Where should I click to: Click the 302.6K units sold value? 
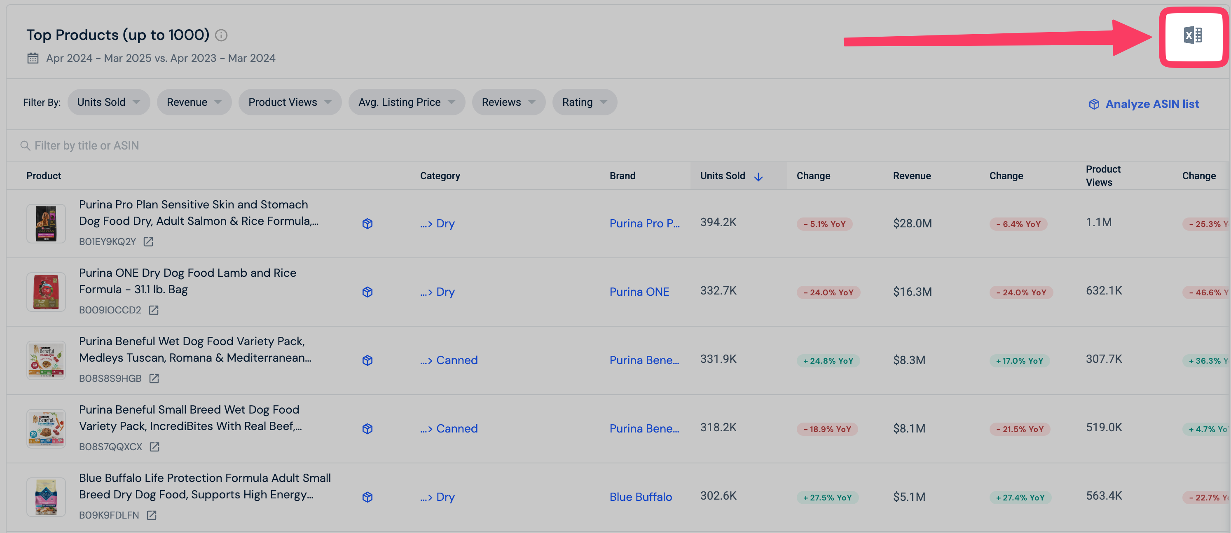click(x=718, y=495)
